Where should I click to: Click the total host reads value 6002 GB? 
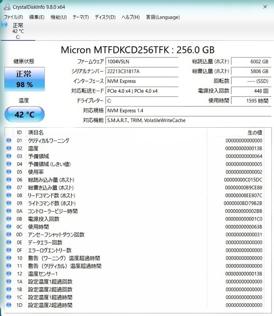251,61
